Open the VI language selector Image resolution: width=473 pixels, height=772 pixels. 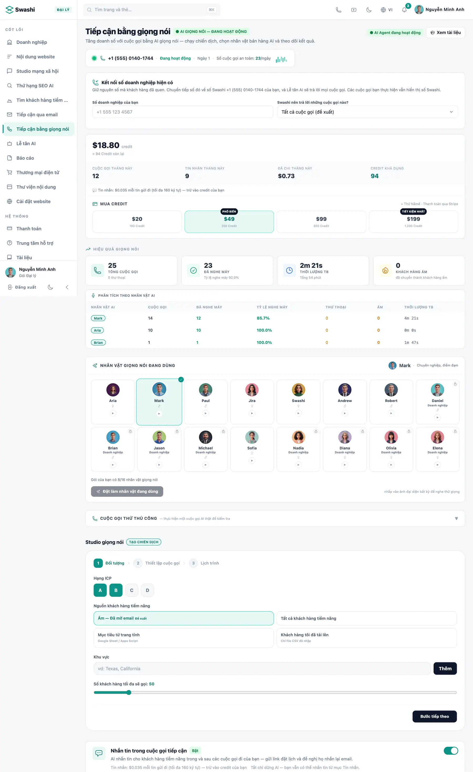[x=386, y=10]
